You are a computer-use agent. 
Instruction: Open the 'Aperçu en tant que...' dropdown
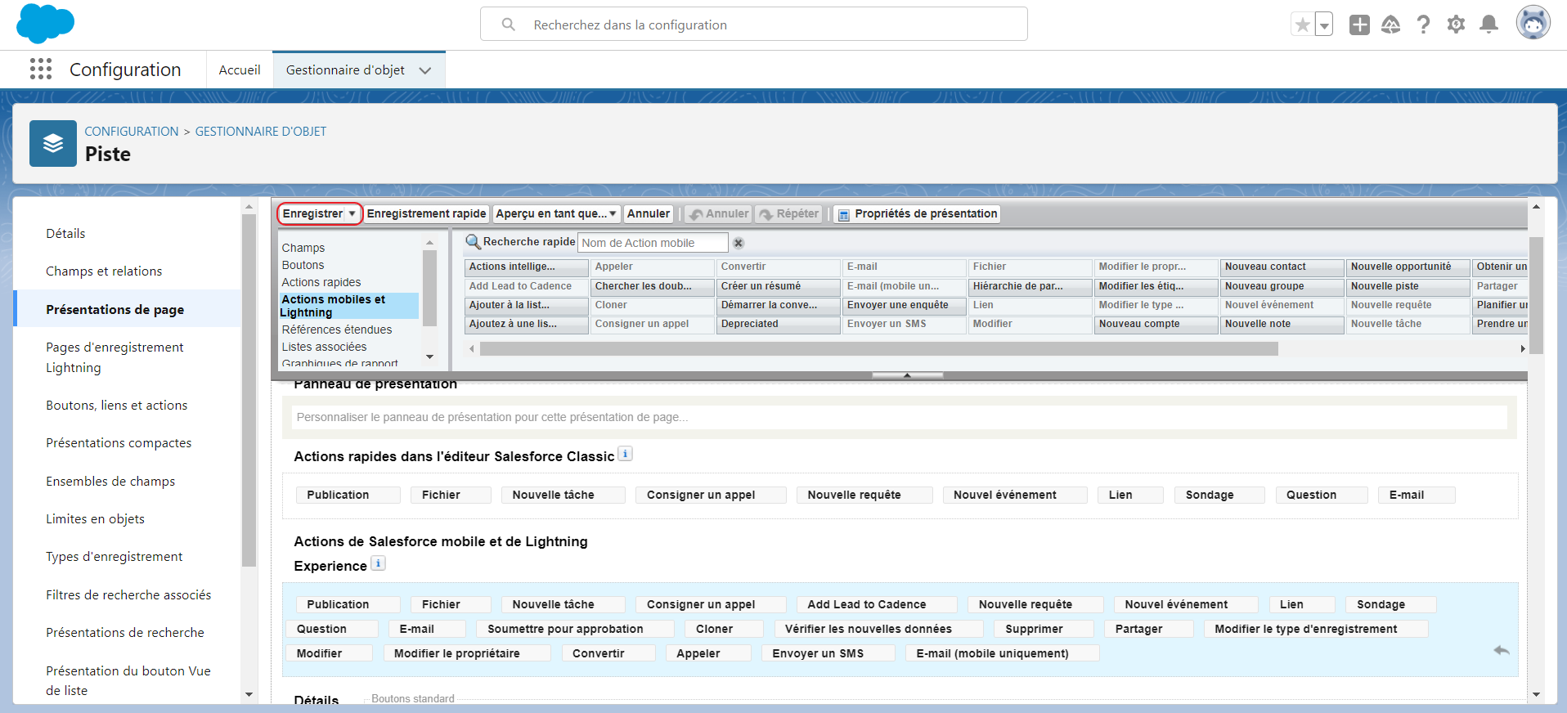(557, 214)
